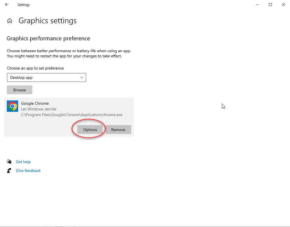
Task: Click the Browse button
Action: 20,90
